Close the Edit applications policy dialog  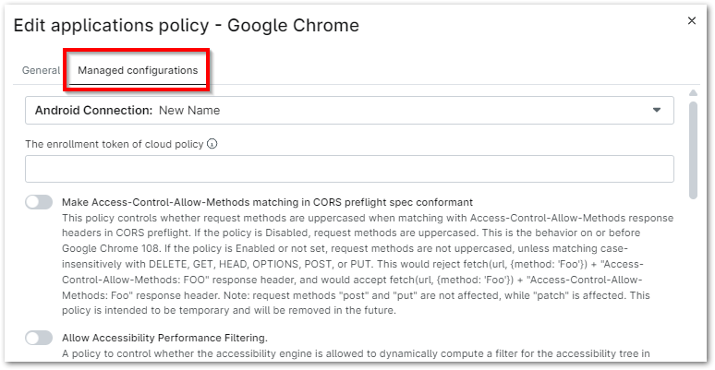pos(692,21)
